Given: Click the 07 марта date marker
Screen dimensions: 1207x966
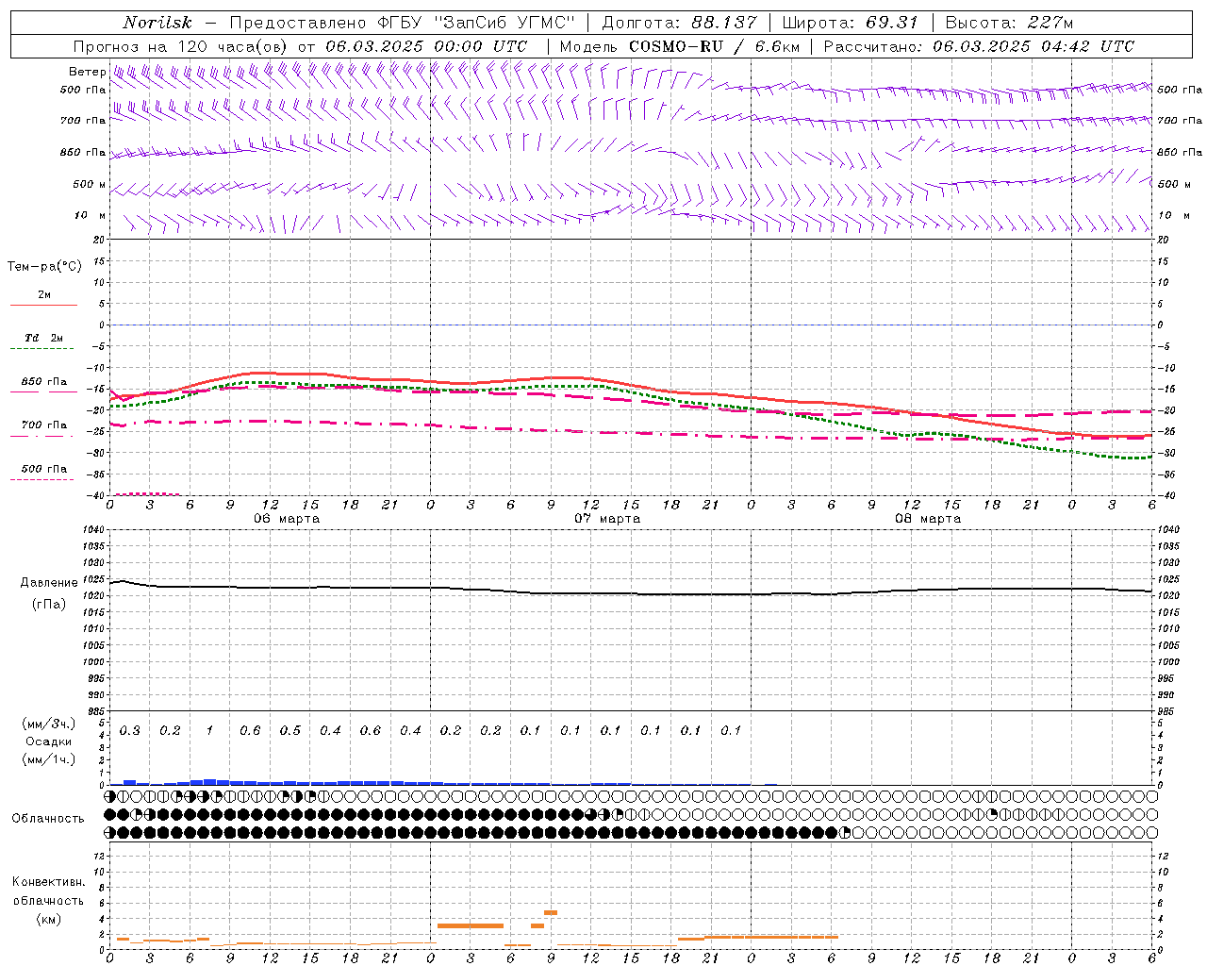Looking at the screenshot, I should point(607,519).
